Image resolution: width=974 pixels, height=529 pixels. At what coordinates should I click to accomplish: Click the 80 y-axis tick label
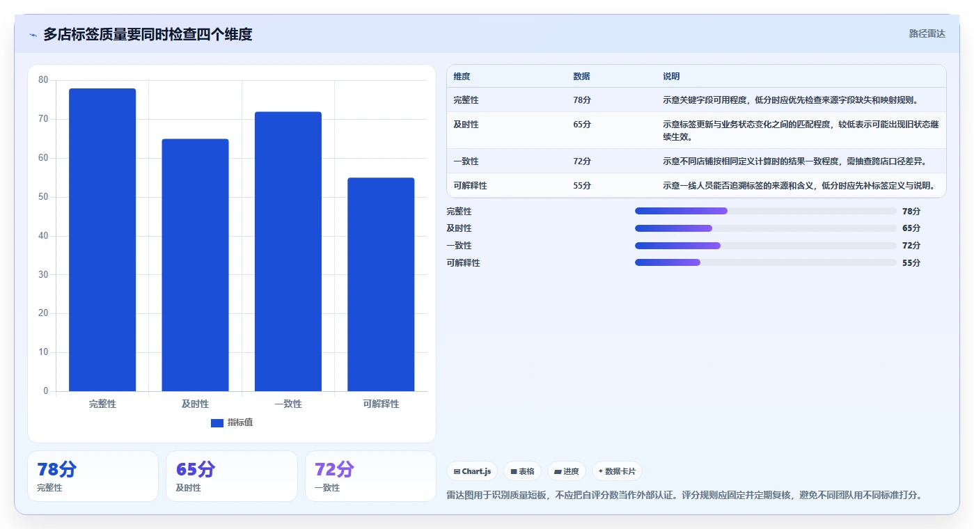pyautogui.click(x=43, y=80)
